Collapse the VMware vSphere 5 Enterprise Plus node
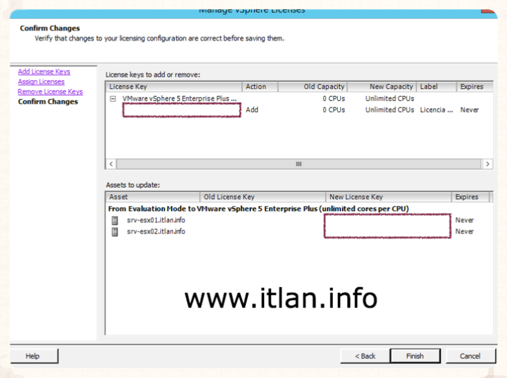Image resolution: width=507 pixels, height=378 pixels. point(113,99)
